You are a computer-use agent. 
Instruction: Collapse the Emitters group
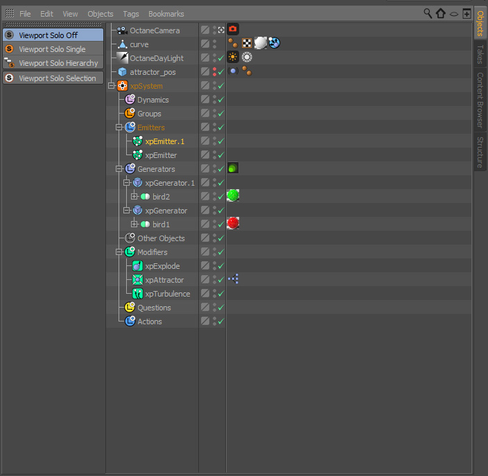coord(119,127)
